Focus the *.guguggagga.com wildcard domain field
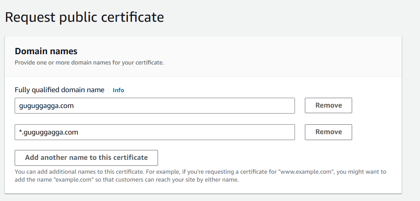The height and width of the screenshot is (201, 420). (x=154, y=132)
